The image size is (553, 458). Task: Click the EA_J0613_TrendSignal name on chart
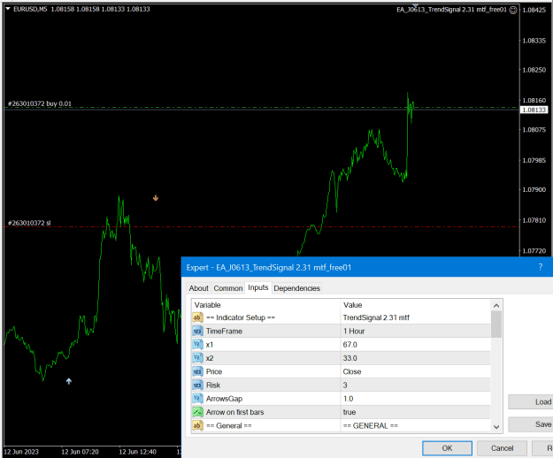451,10
